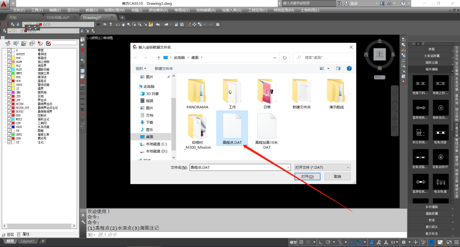The image size is (460, 247).
Task: Open annotation scale 1:1 dropdown
Action: (394, 242)
